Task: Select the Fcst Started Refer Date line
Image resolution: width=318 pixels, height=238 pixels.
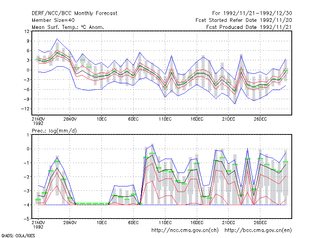Action: click(x=244, y=20)
